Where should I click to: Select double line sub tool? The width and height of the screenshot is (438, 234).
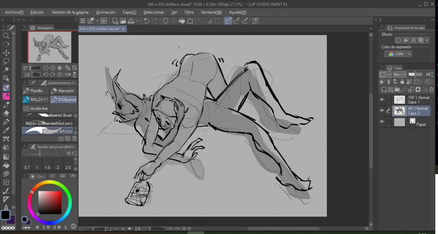35,108
